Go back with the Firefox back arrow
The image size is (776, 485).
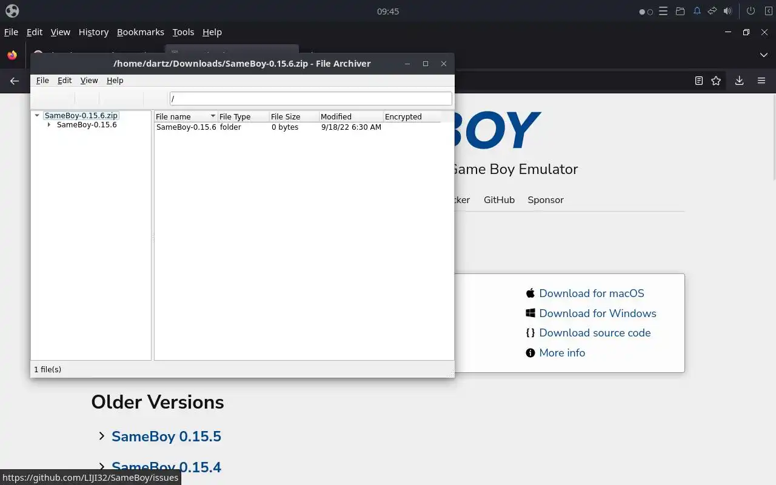(15, 81)
